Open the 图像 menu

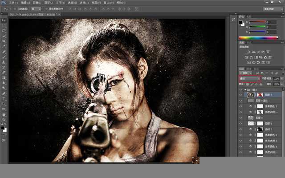(x=37, y=3)
